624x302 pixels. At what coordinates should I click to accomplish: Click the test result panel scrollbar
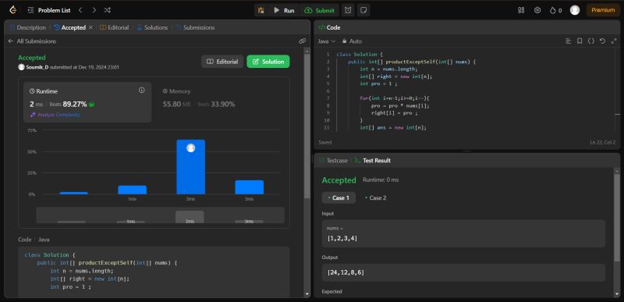616,217
